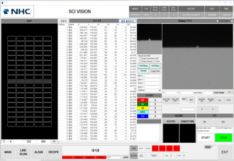Switch to the LINE SCAN tab
The height and width of the screenshot is (161, 234).
23,152
